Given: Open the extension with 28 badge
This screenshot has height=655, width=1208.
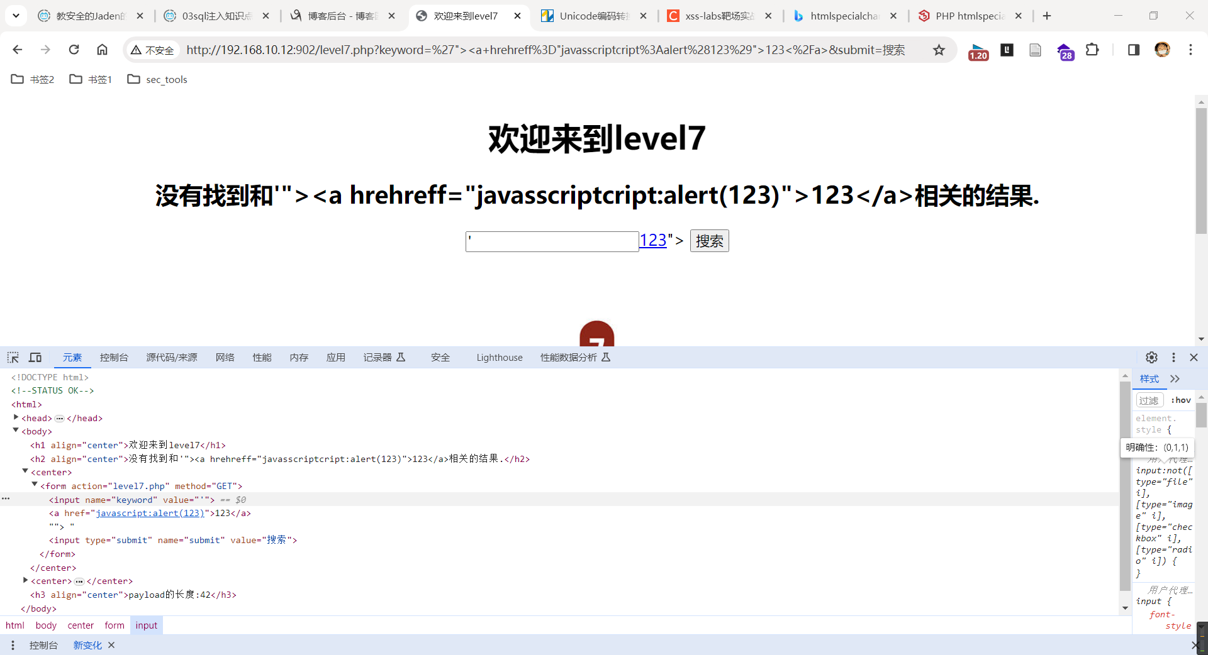Looking at the screenshot, I should point(1065,51).
